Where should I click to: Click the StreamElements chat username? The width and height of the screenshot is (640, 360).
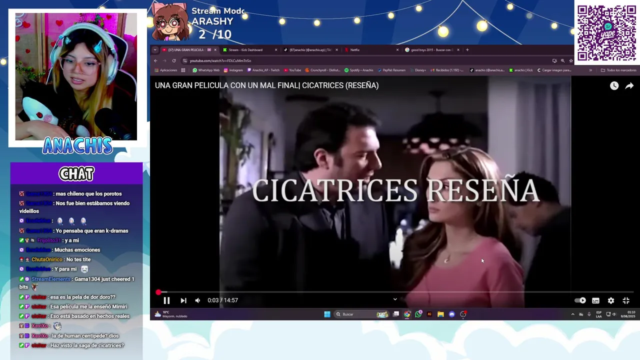point(51,279)
